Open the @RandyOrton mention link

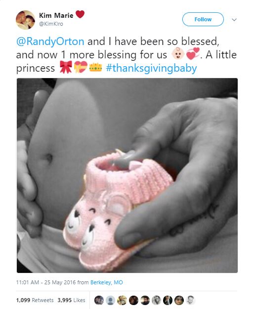coord(50,42)
